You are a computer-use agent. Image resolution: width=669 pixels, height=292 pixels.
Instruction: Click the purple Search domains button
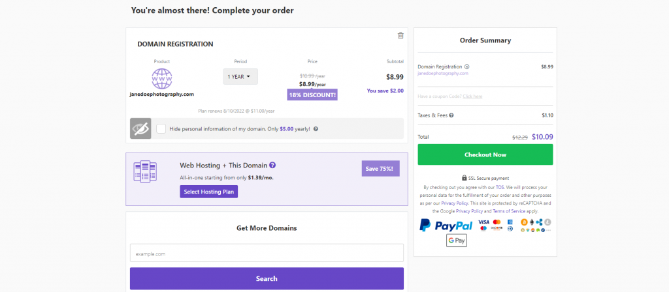pyautogui.click(x=267, y=278)
